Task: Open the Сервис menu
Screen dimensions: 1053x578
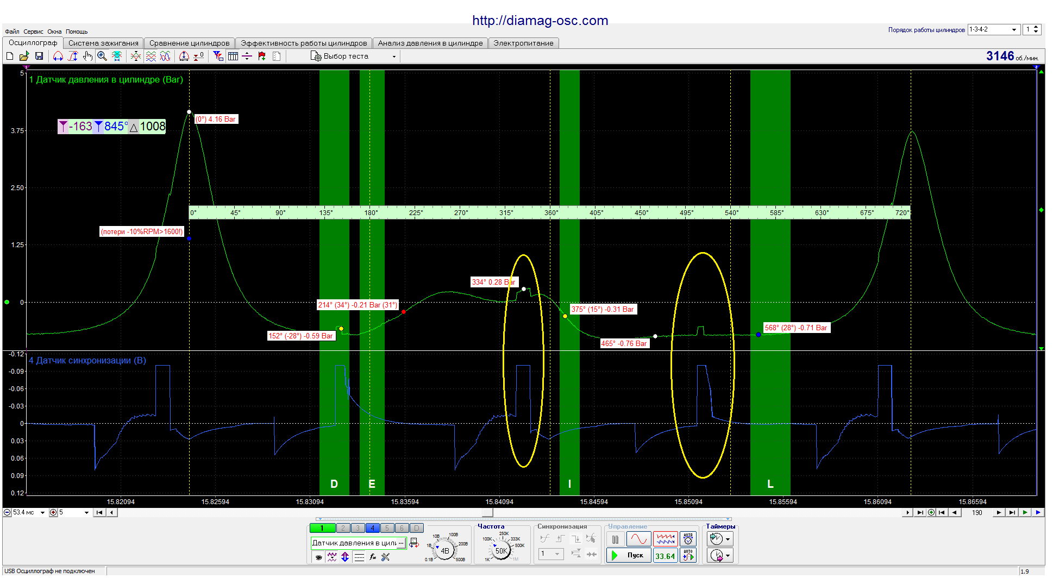Action: coord(33,32)
